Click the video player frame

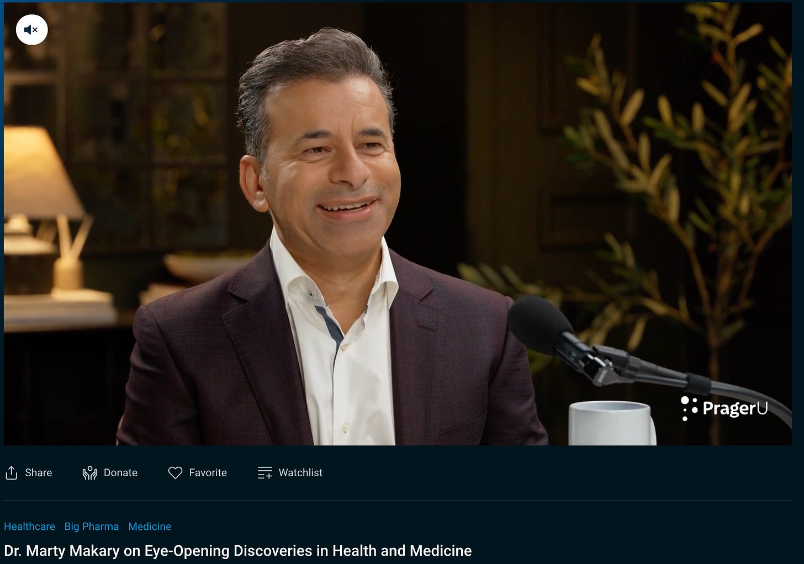tap(398, 224)
